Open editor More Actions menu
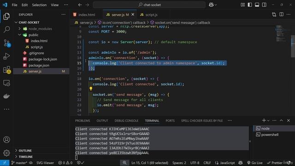This screenshot has width=295, height=166. 289,14
